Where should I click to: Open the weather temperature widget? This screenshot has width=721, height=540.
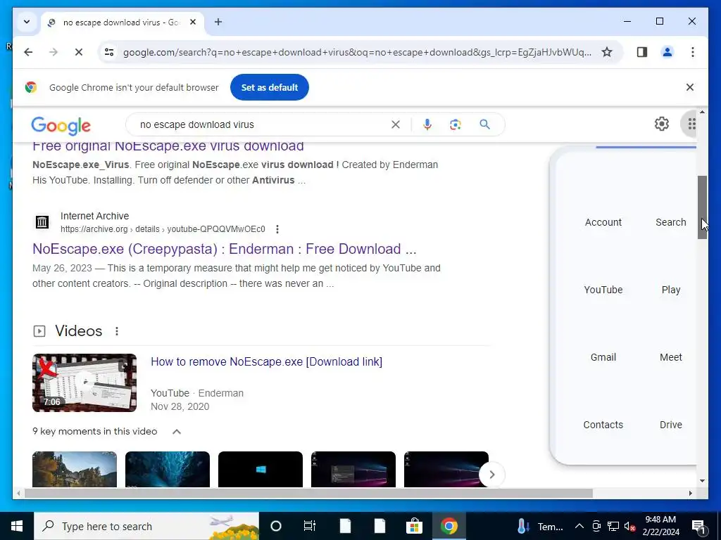pos(540,526)
